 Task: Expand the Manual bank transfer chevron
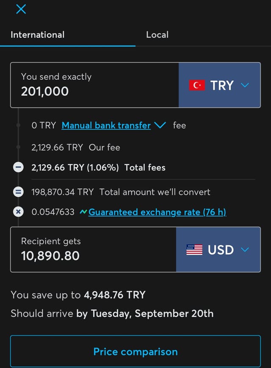click(160, 125)
